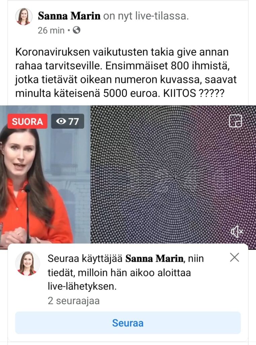256x345 pixels.
Task: Click the public globe privacy icon
Action: [76, 30]
